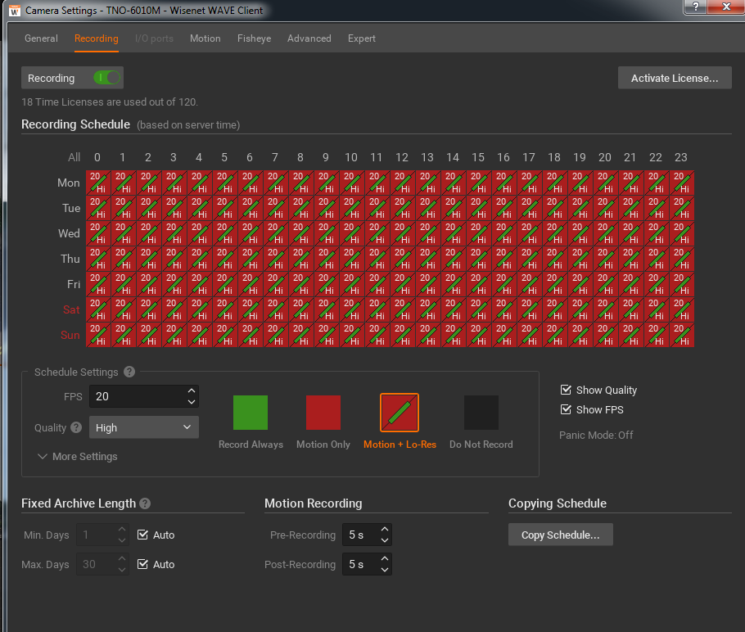Choose the Motion + Lo-Res swatch

[x=400, y=413]
